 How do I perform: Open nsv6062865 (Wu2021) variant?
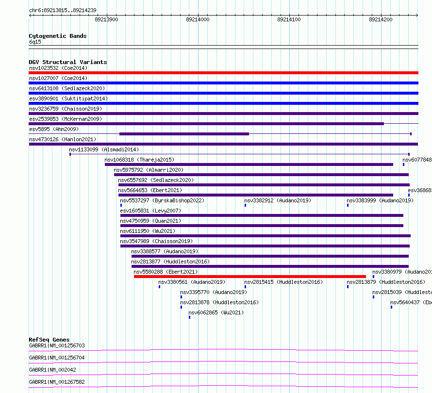[x=216, y=312]
